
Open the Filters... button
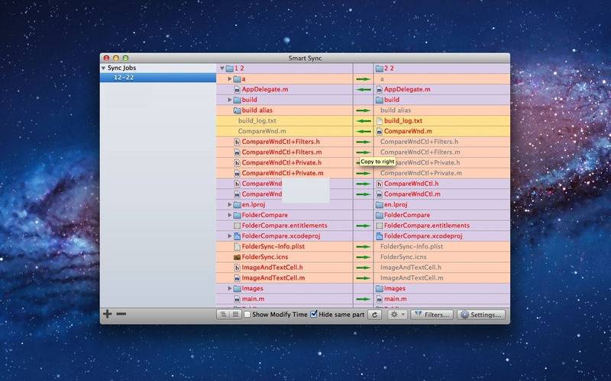coord(432,315)
